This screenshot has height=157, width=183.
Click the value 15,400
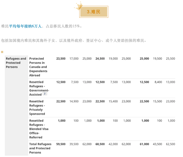click(x=113, y=101)
